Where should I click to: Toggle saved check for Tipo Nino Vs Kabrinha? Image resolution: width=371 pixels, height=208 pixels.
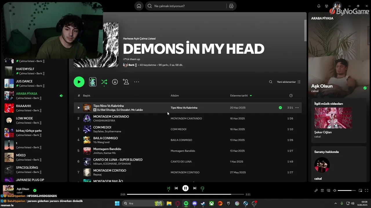click(280, 108)
